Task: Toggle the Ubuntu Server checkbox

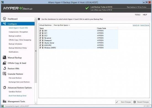Action: pyautogui.click(x=40, y=43)
